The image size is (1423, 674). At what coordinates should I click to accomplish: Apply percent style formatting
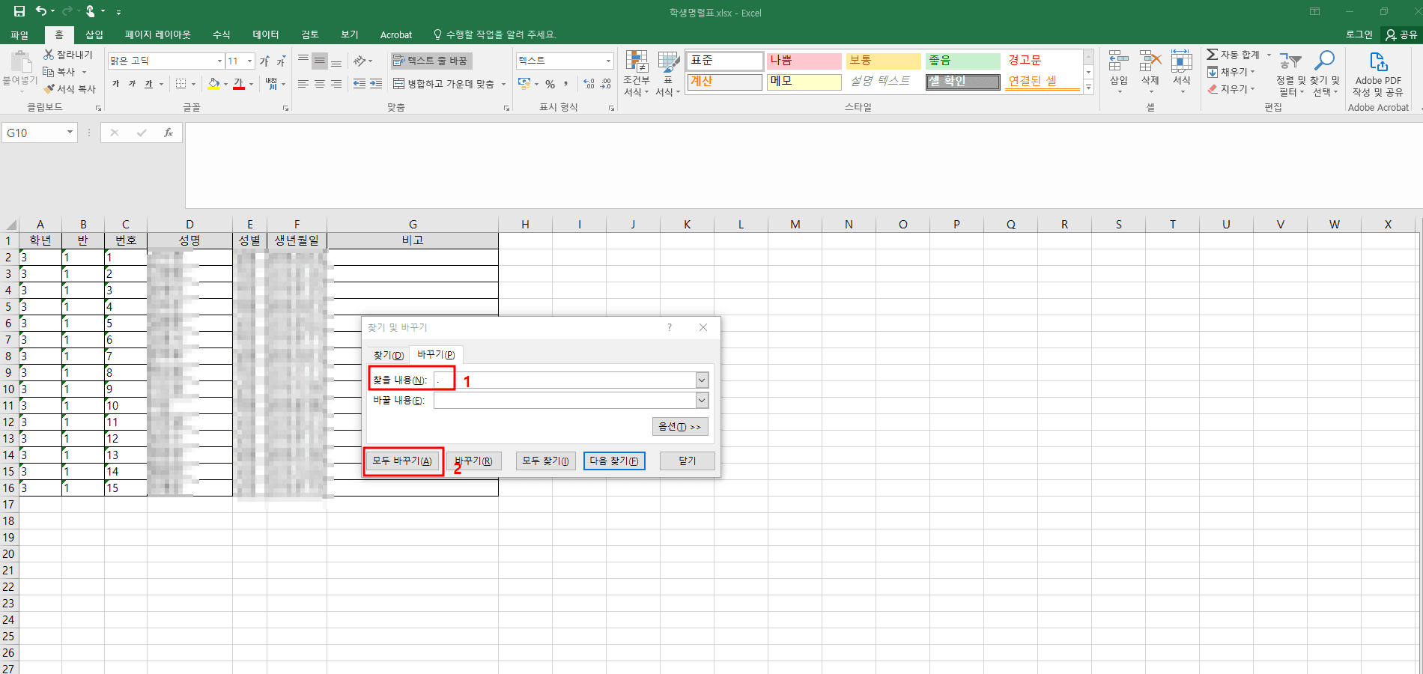coord(550,84)
